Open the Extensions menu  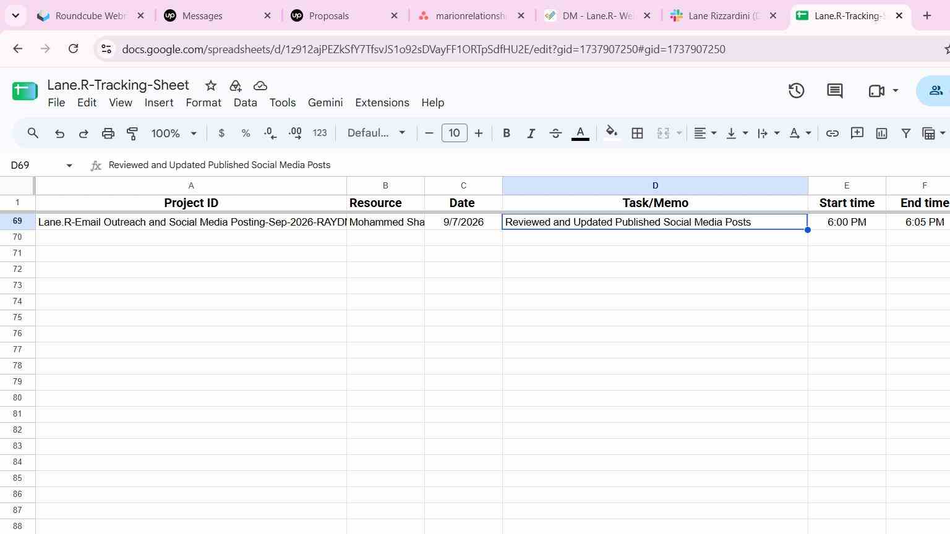pos(382,103)
